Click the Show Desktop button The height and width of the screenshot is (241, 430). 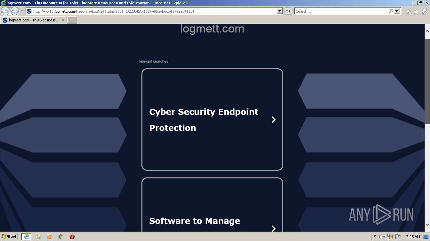pyautogui.click(x=427, y=237)
